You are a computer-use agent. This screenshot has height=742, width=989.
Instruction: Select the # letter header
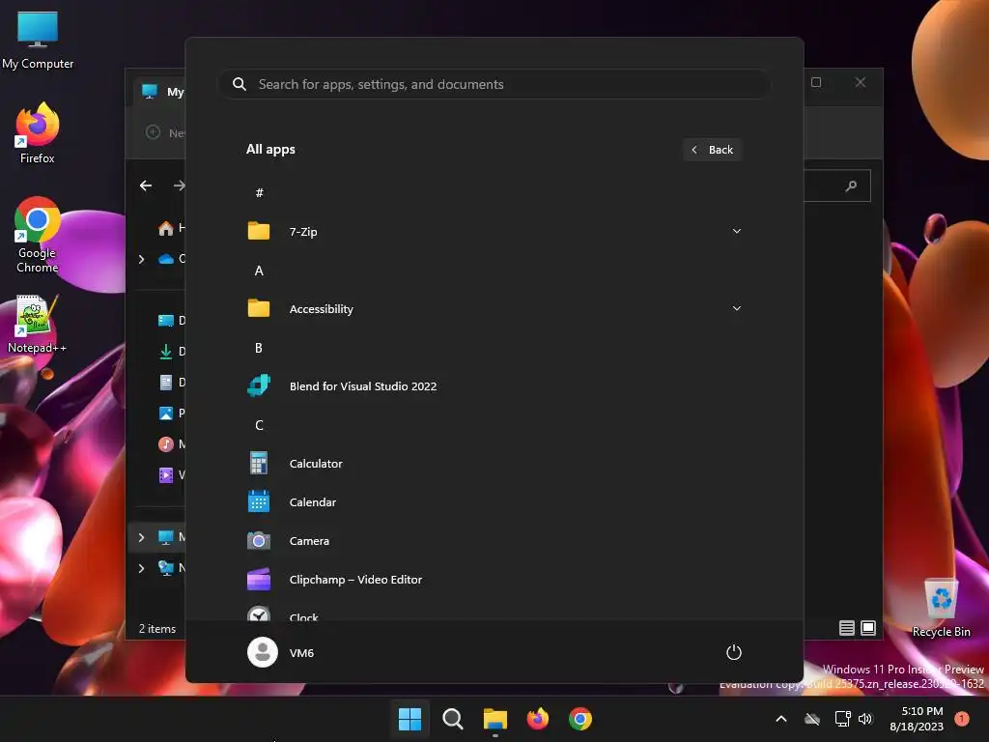pyautogui.click(x=259, y=193)
